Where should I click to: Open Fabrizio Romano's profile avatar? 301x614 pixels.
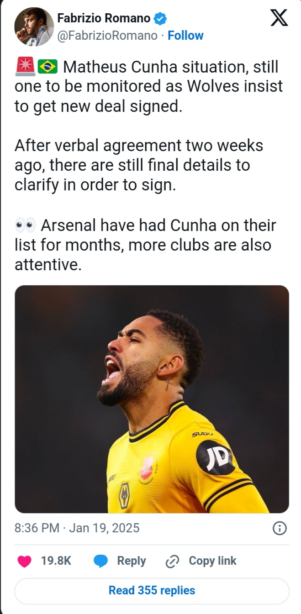34,26
